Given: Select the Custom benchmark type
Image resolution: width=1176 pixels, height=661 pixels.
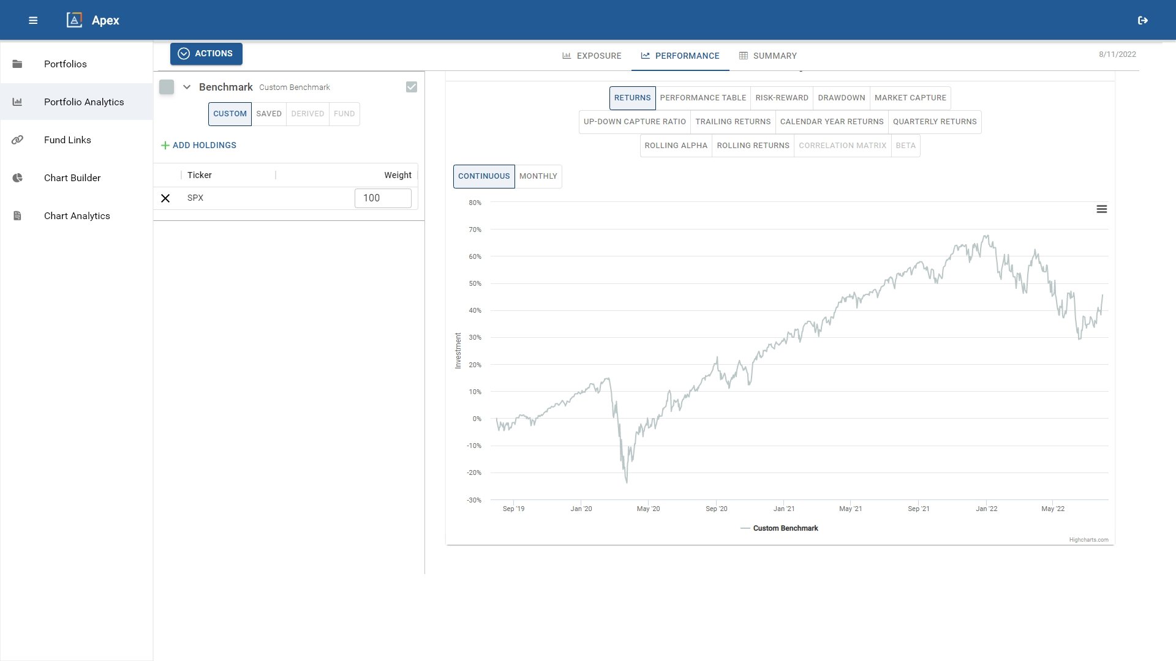Looking at the screenshot, I should coord(230,114).
